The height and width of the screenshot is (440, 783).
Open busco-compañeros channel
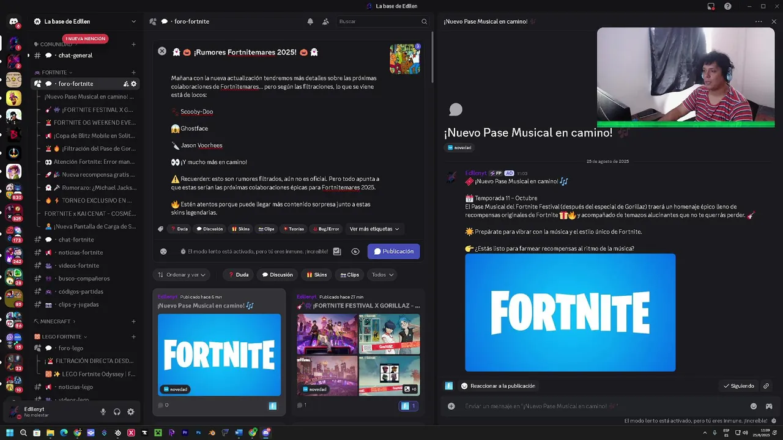[x=86, y=279]
